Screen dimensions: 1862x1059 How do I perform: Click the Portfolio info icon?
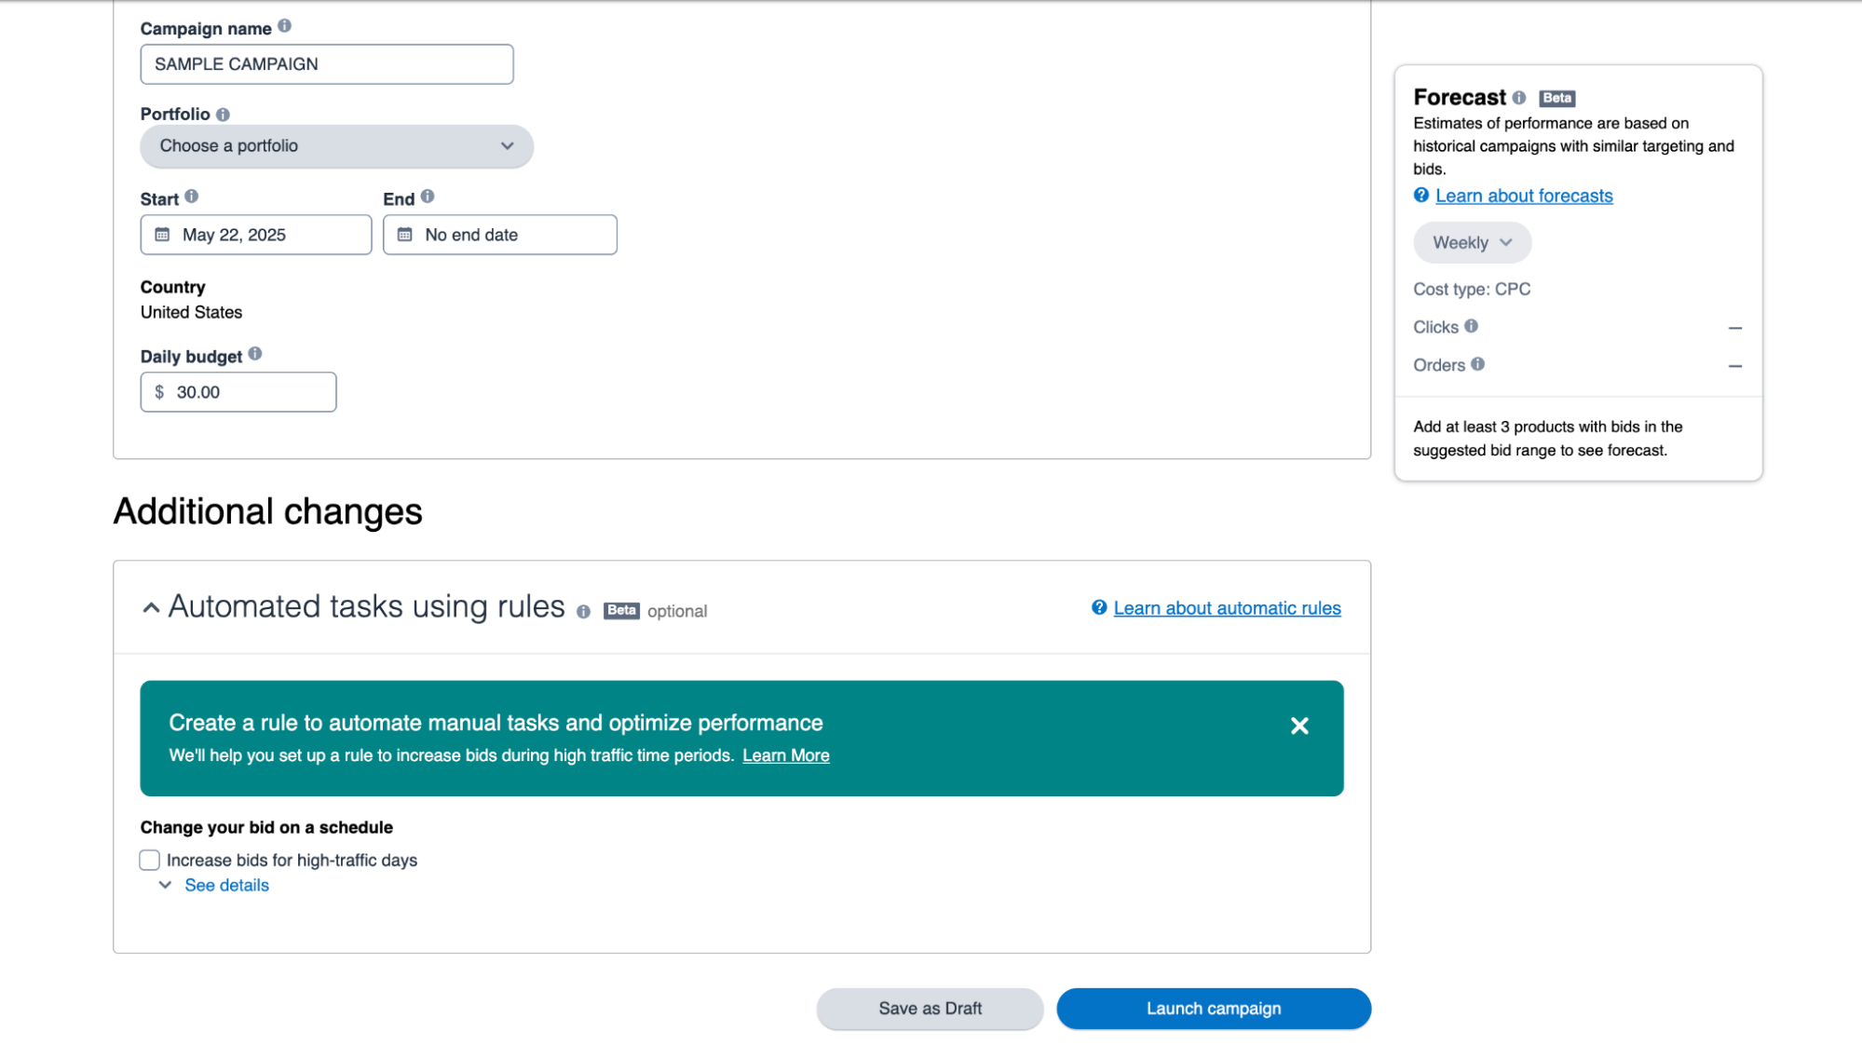click(223, 115)
